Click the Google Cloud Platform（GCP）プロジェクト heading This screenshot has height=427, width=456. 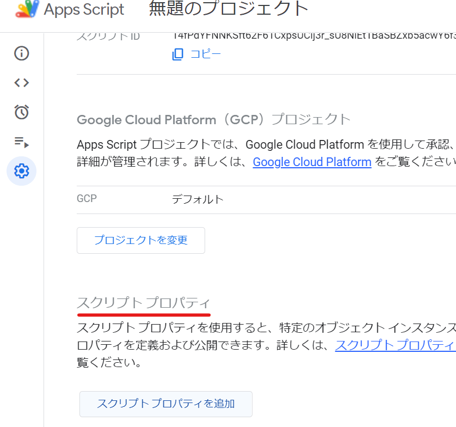coord(214,120)
